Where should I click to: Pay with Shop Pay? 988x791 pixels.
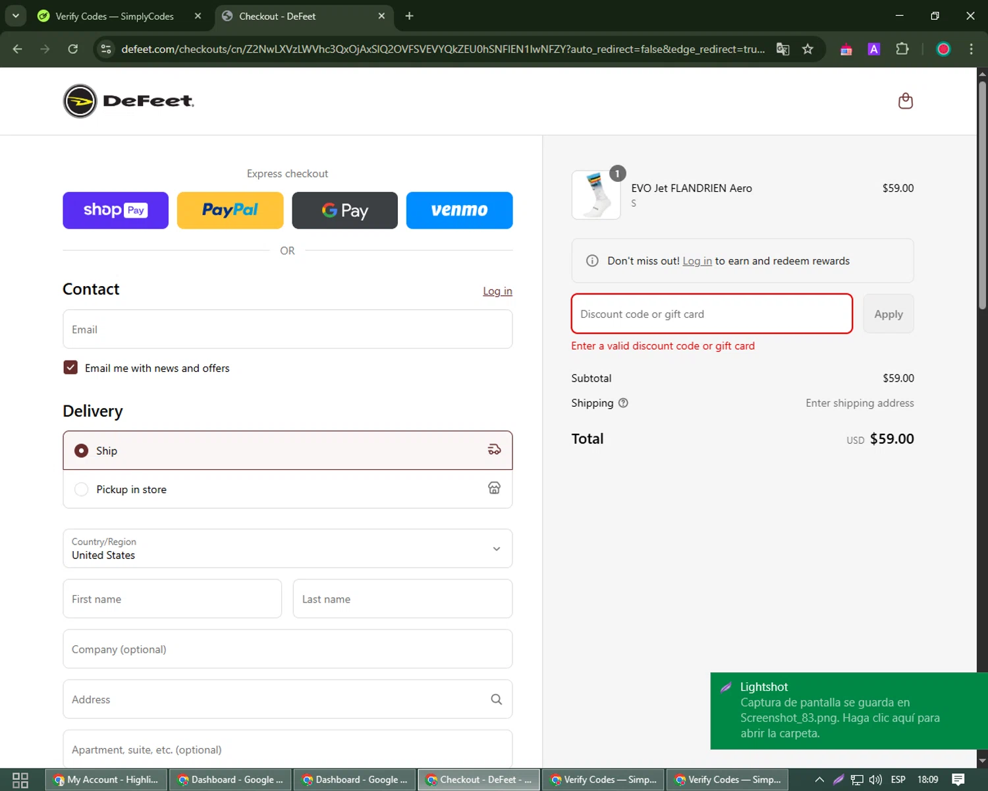point(115,210)
